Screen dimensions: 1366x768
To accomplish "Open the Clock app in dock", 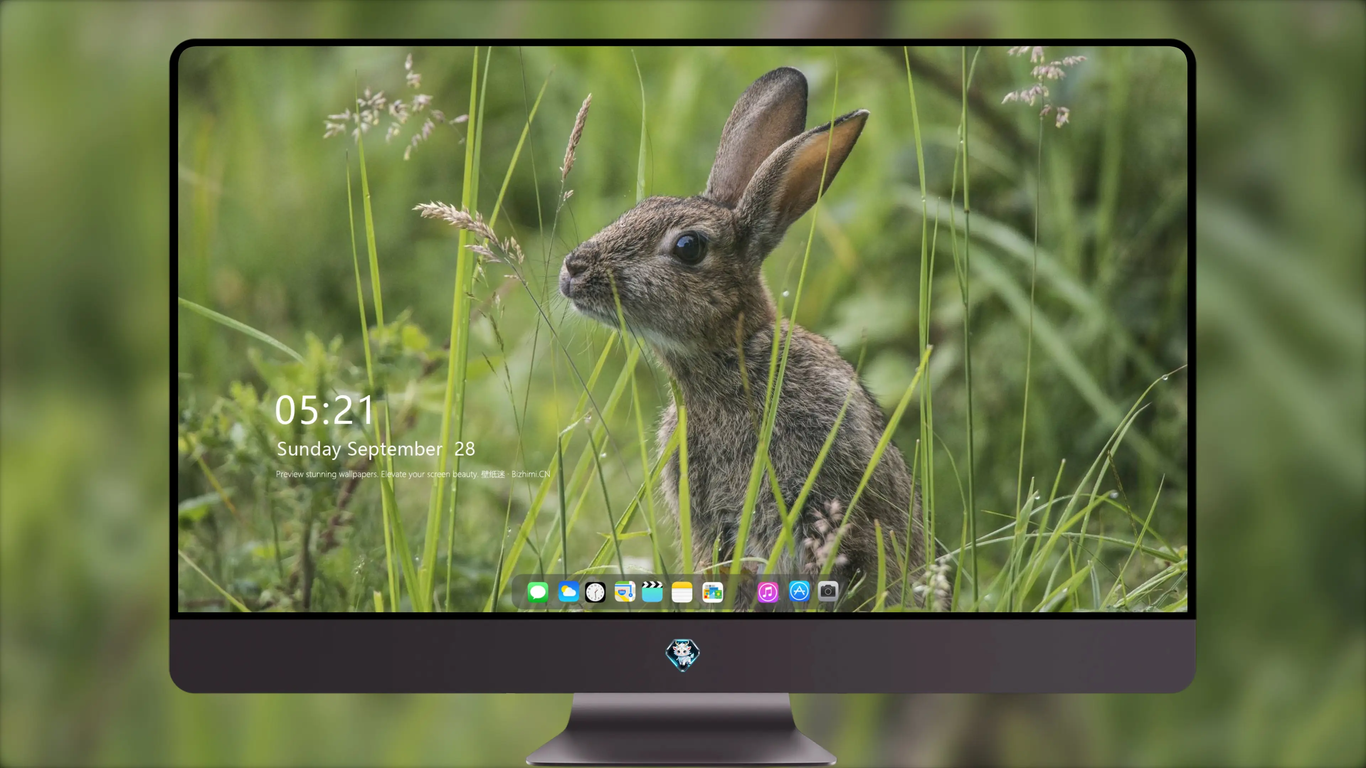I will pos(595,592).
